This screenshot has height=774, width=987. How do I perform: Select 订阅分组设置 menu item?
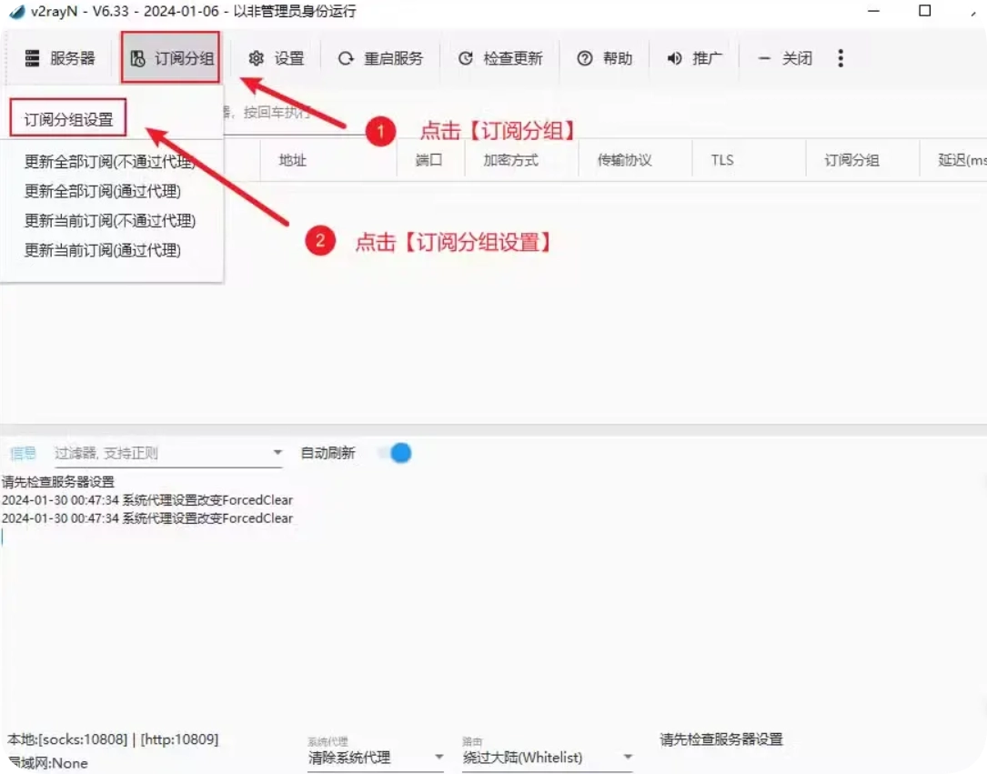pos(68,119)
